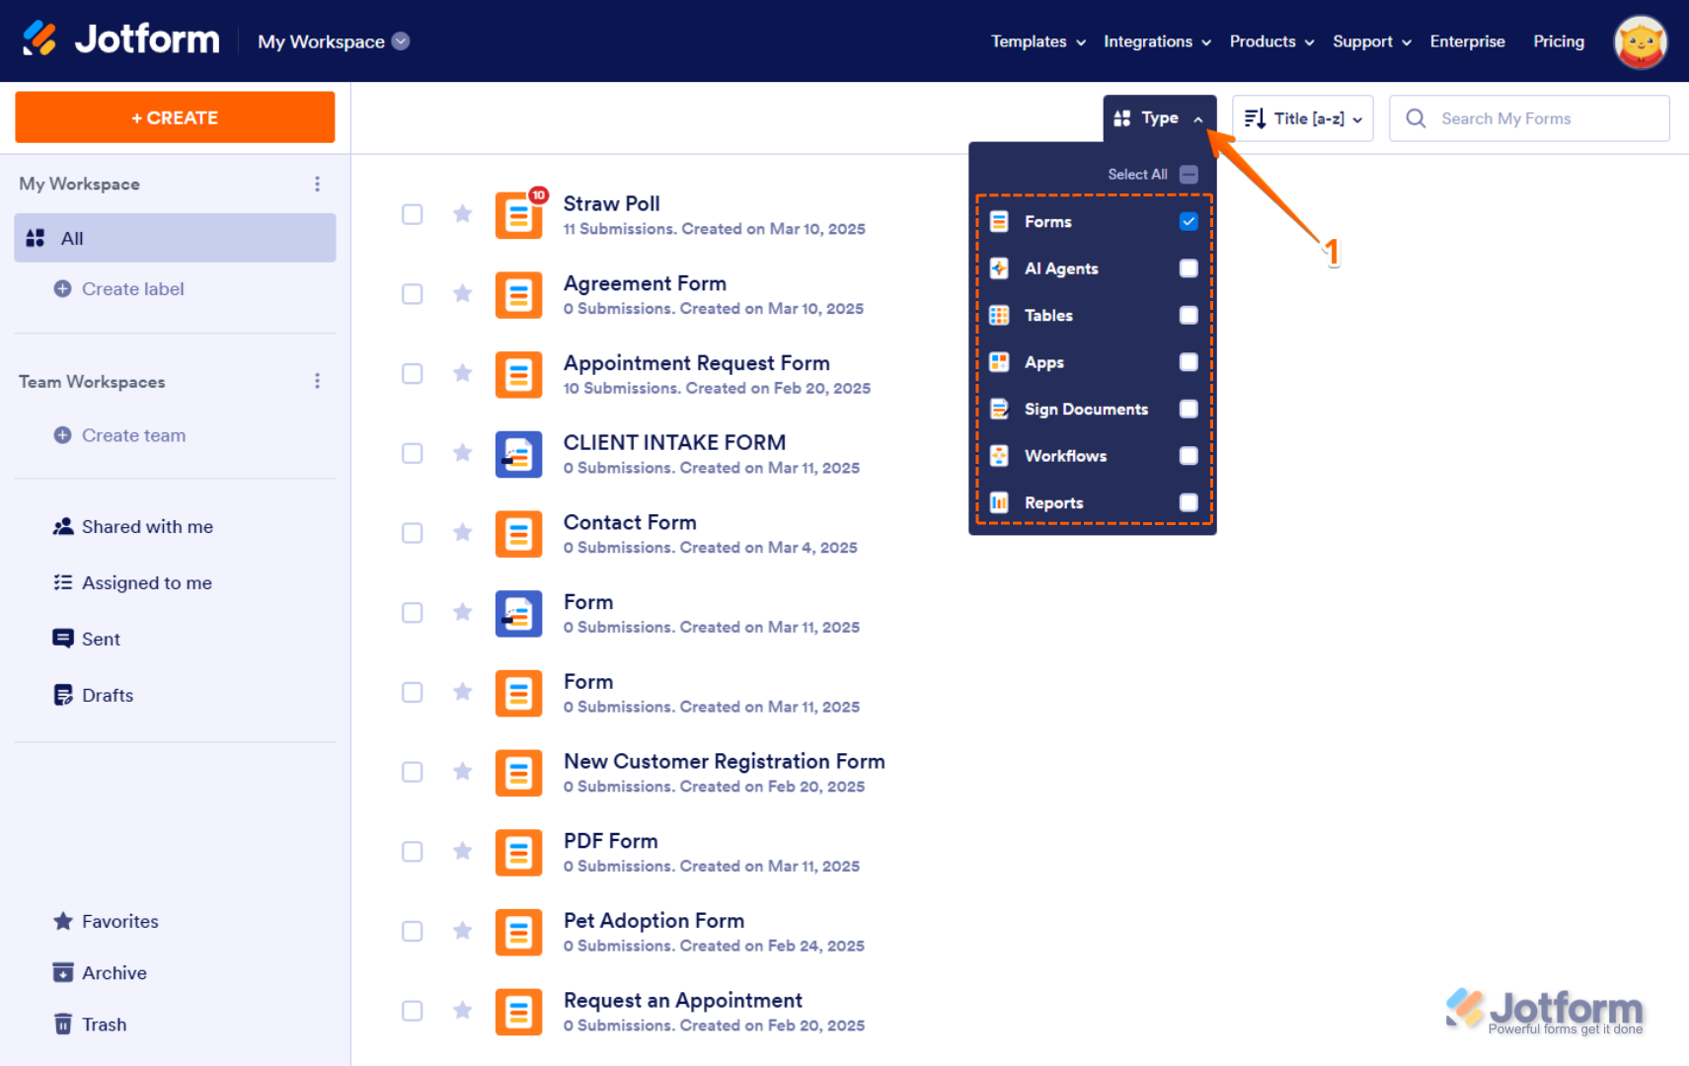Open the New Customer Registration Form title
The image size is (1689, 1066).
click(x=725, y=761)
